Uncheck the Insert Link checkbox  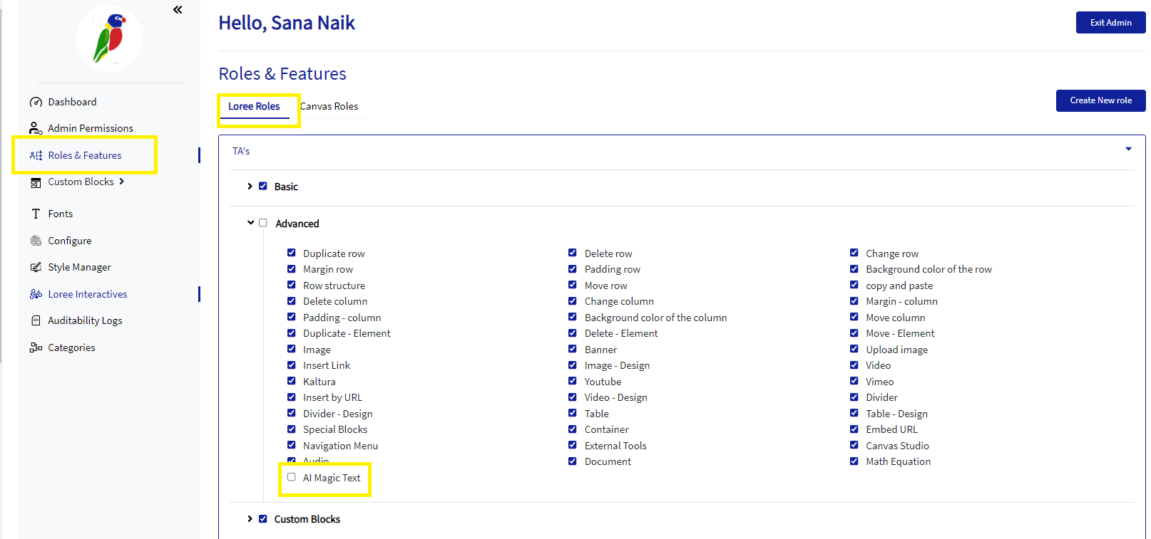pos(292,365)
